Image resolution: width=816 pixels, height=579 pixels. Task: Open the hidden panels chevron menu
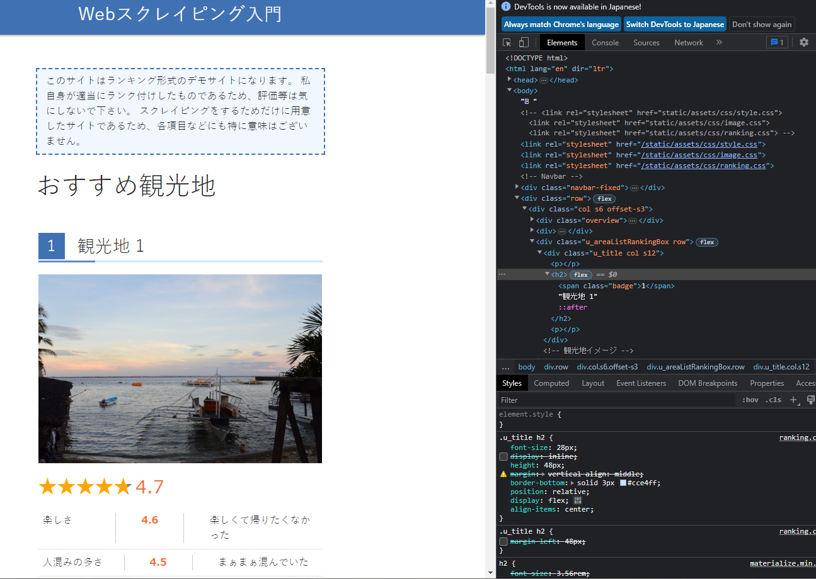coord(720,42)
